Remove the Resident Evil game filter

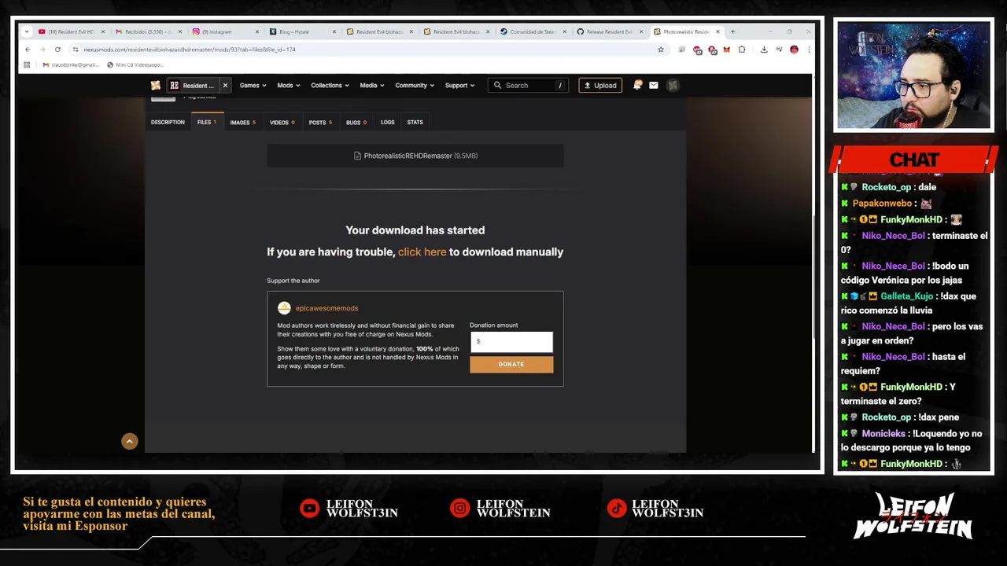pos(225,85)
